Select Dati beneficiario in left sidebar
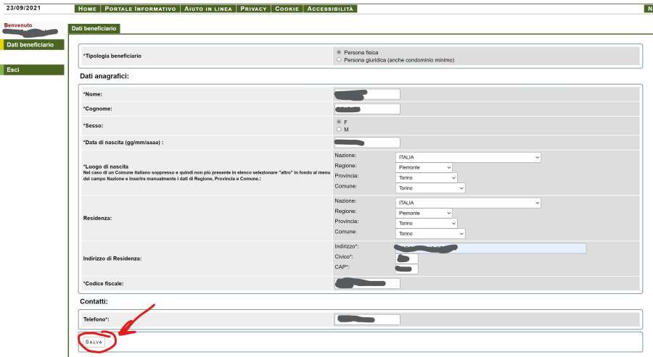 pos(33,45)
